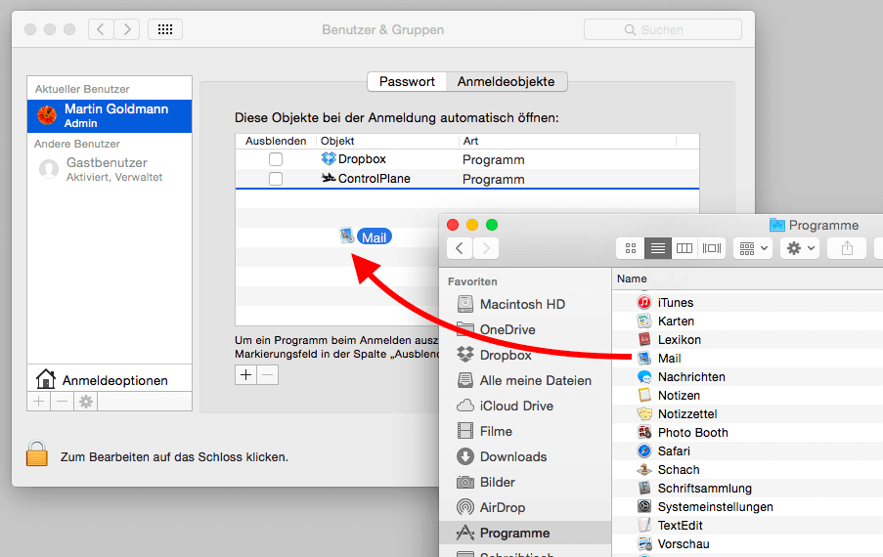Click the forward arrow in Benutzer & Gruppen
The image size is (883, 557).
(x=127, y=29)
